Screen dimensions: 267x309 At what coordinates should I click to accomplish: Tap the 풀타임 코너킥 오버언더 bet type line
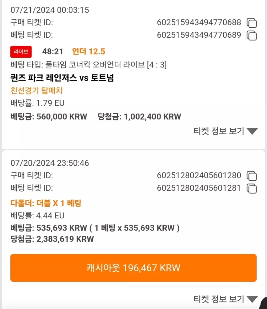[89, 65]
